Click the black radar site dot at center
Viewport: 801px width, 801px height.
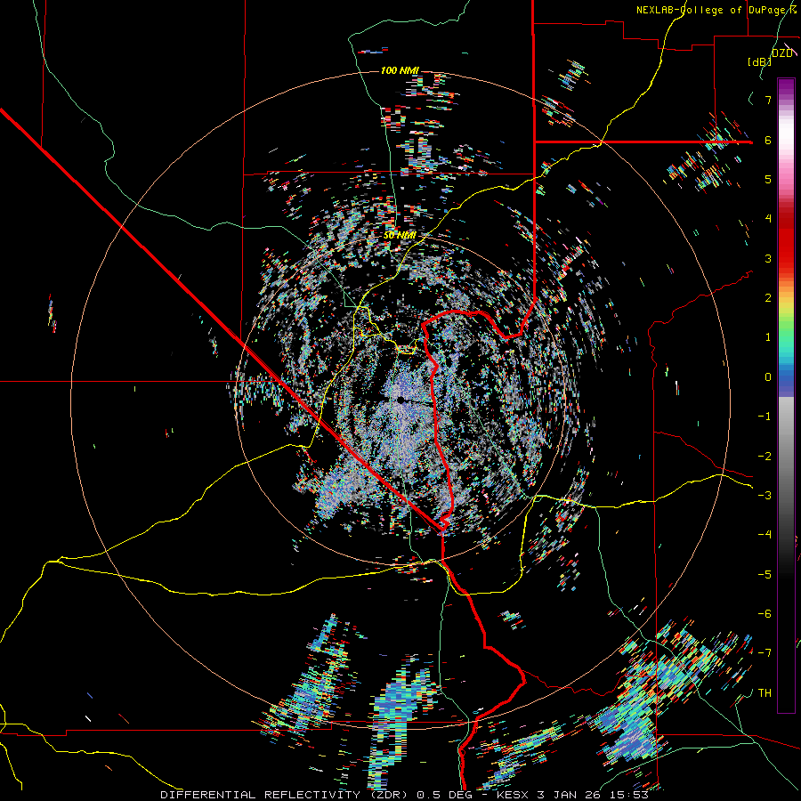[401, 400]
